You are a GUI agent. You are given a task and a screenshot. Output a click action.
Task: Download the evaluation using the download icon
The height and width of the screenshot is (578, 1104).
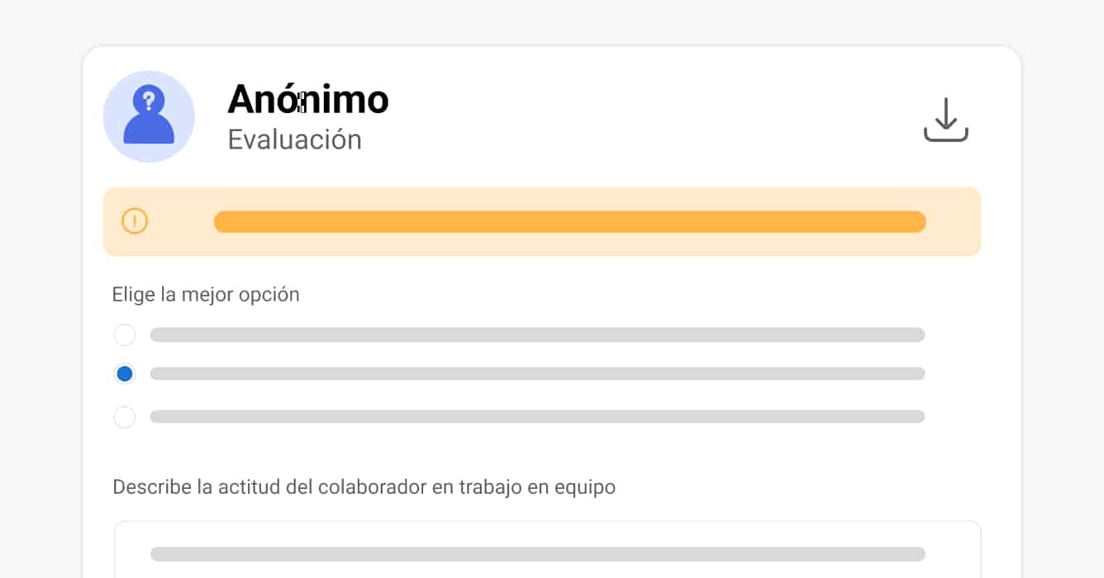click(945, 121)
